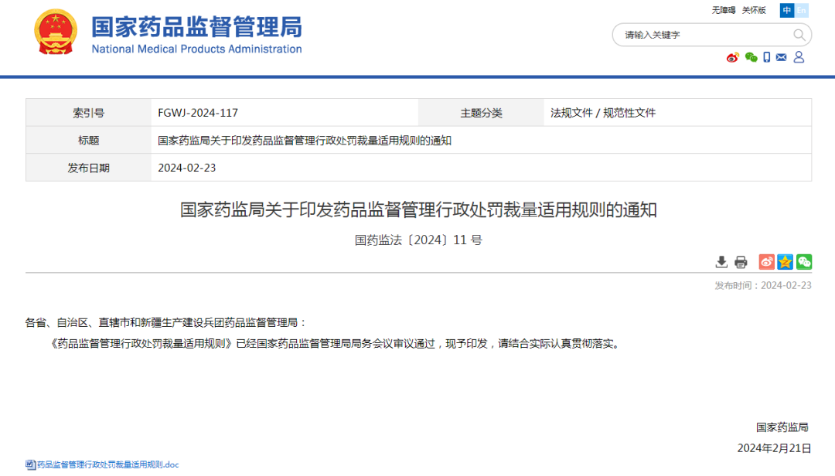Click the 无障碍 accessibility link
Viewport: 835px width, 476px height.
point(724,10)
